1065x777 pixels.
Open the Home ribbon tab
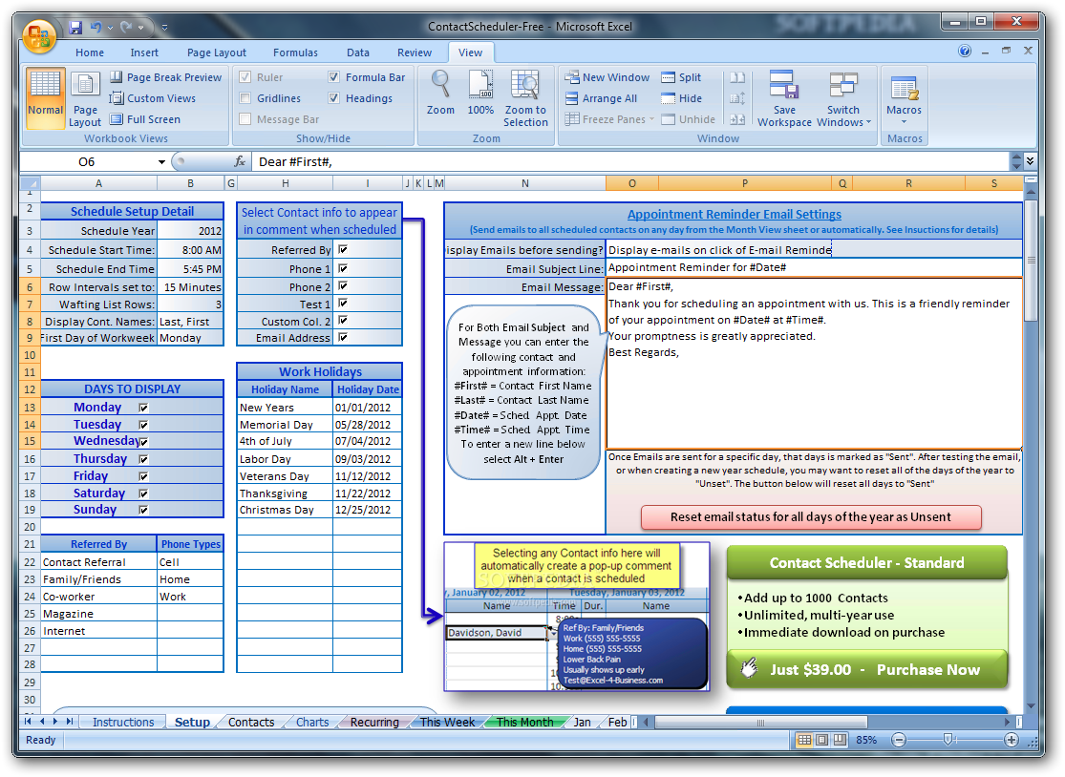90,52
